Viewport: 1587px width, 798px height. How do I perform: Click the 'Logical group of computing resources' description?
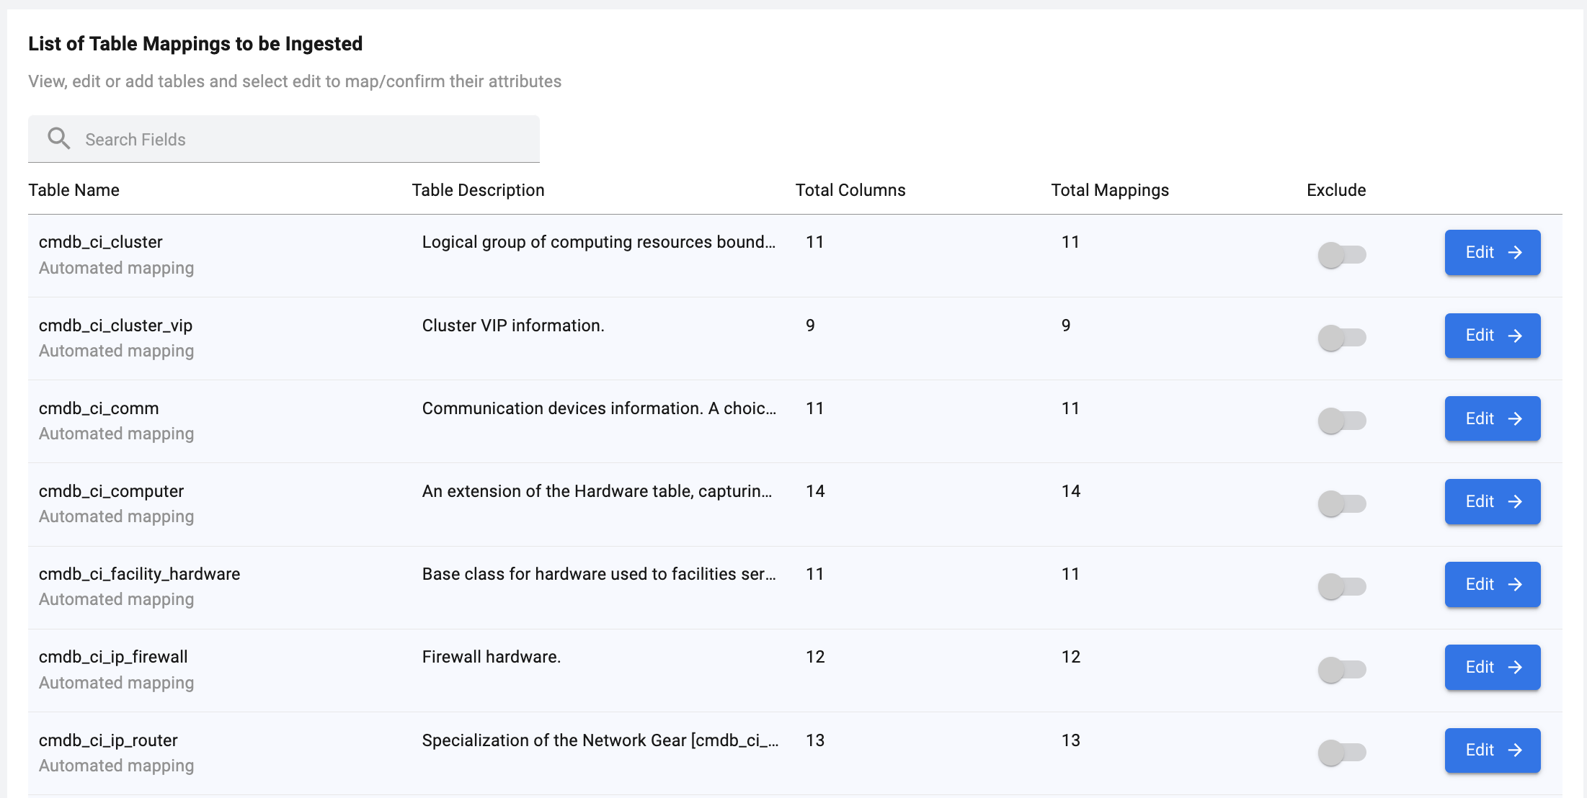[x=599, y=242]
